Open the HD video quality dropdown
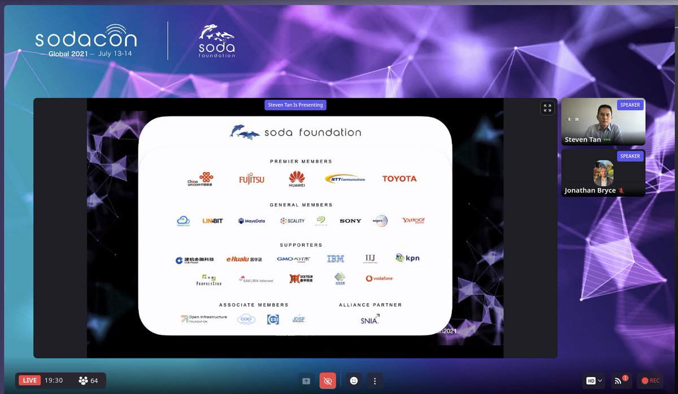The image size is (678, 394). coord(594,380)
